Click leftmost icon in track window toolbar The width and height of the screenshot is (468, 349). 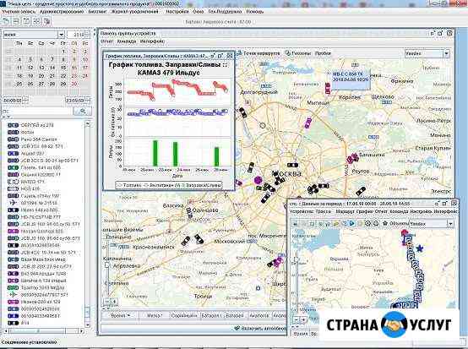[296, 223]
